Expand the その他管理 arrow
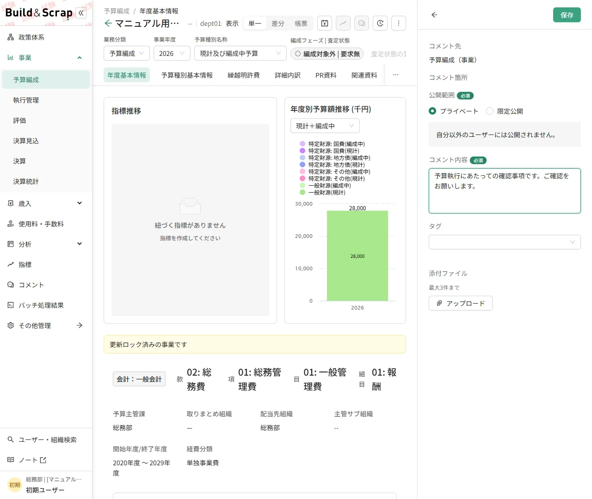Screen dimensions: 592x499 tap(80, 326)
